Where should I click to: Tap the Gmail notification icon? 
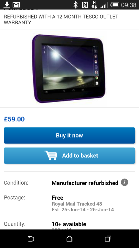pos(16,5)
